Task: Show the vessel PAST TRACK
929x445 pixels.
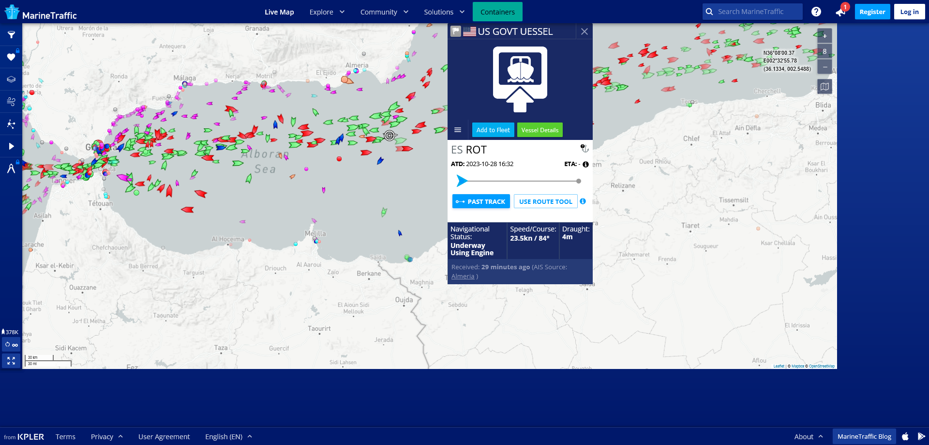Action: coord(481,201)
